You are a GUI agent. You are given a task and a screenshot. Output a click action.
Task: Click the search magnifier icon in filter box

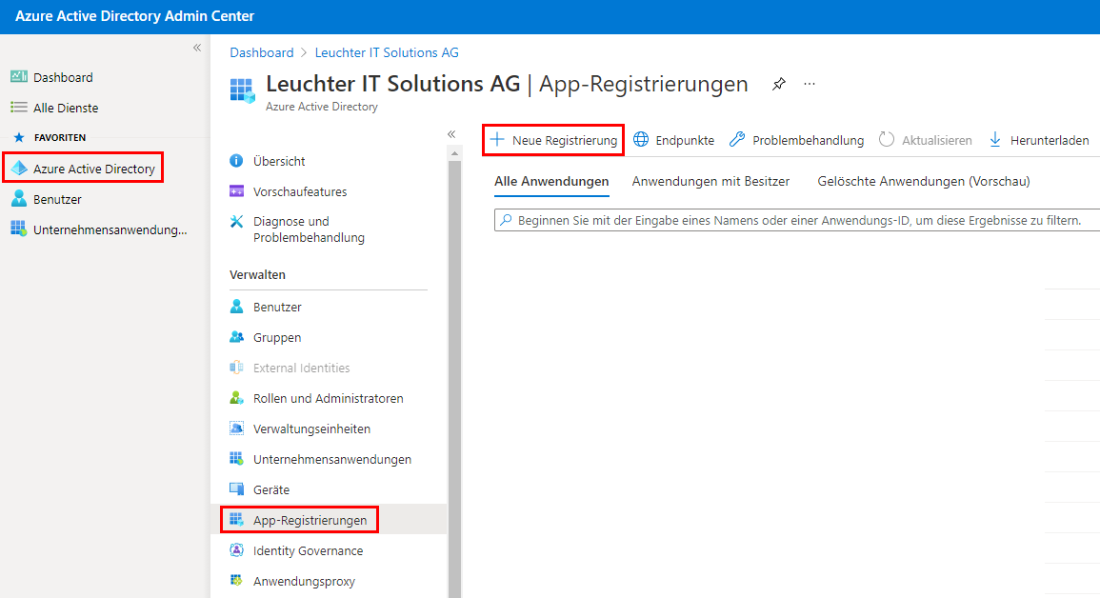506,219
